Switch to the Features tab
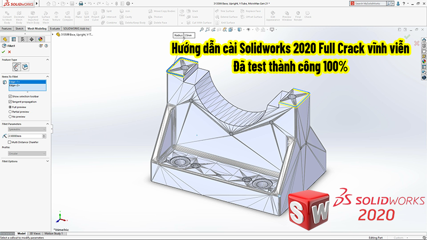Viewport: 427px width, 240px height. point(6,29)
